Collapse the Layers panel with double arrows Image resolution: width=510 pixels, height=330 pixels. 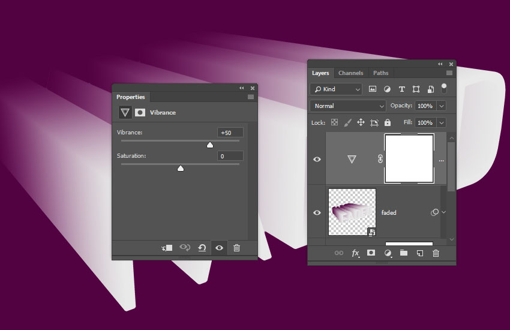click(x=440, y=64)
